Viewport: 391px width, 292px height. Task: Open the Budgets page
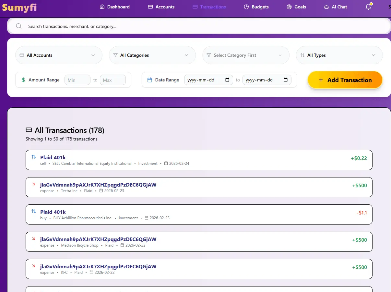click(x=256, y=7)
